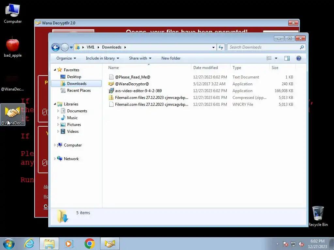Refresh the Downloads folder address bar
This screenshot has width=334, height=250.
221,47
